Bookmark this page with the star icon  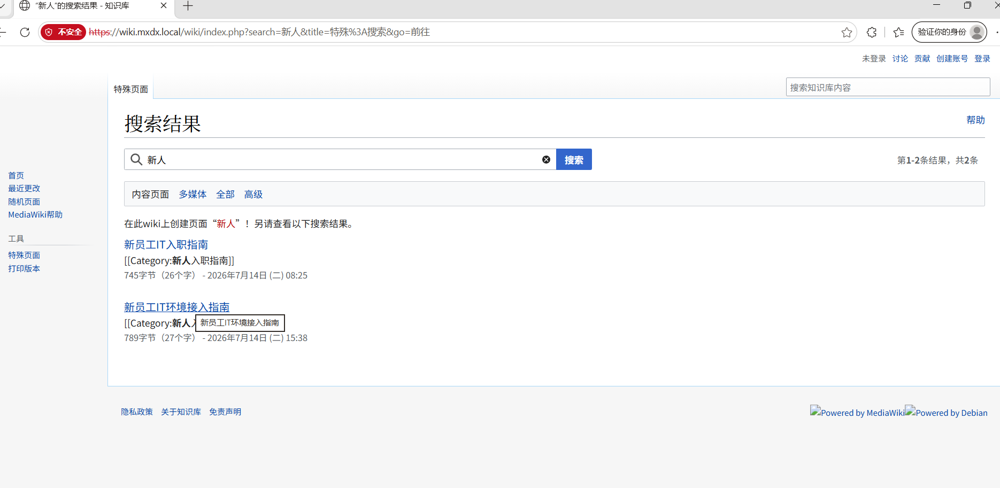coord(847,32)
